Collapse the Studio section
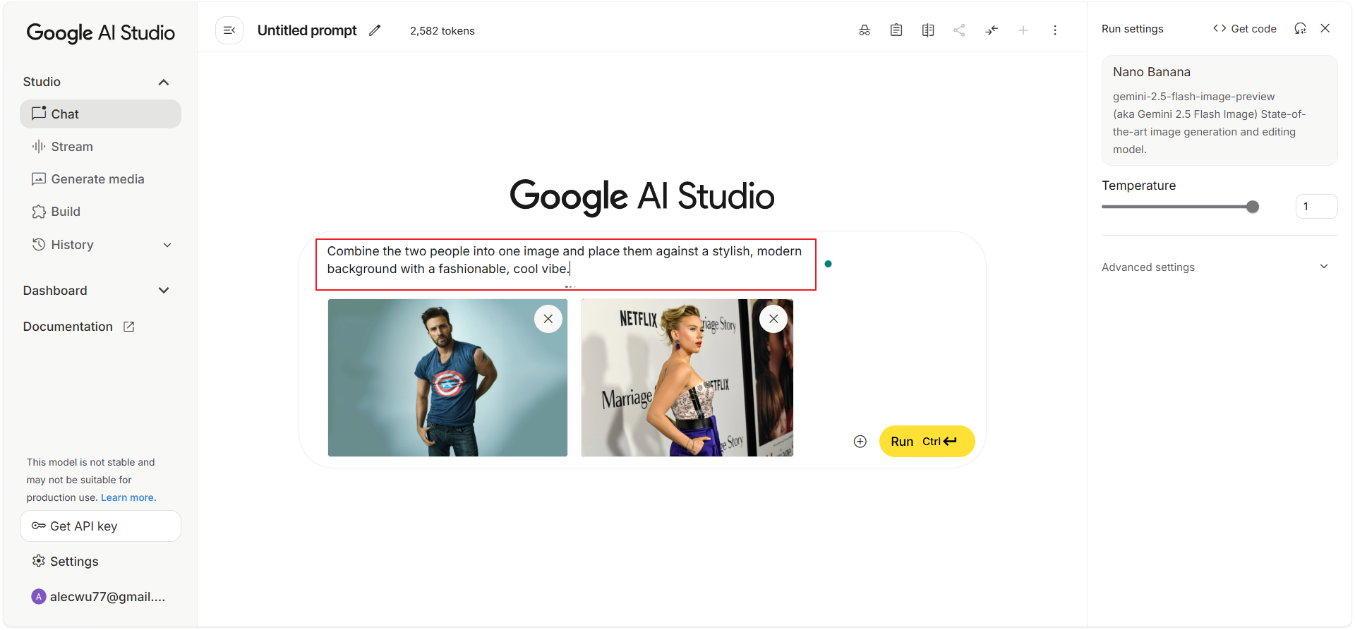Screen dimensions: 1355x630 pyautogui.click(x=164, y=82)
